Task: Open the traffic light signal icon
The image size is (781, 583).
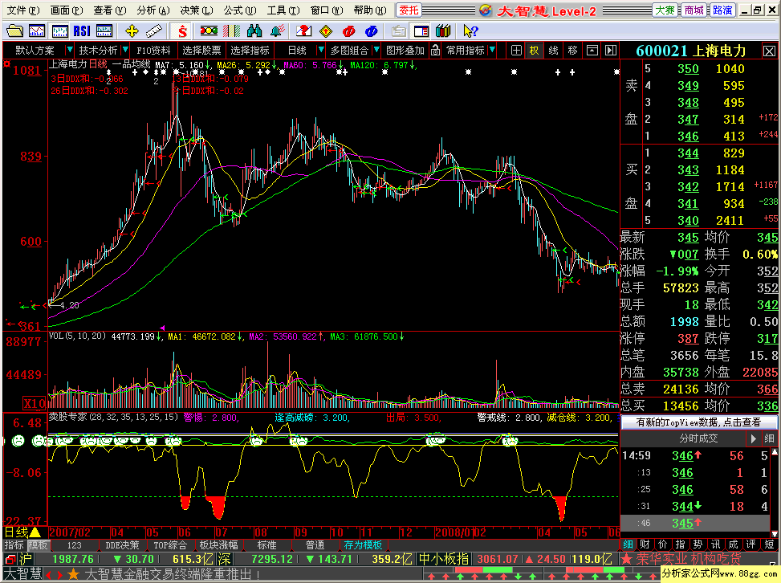Action: [209, 31]
